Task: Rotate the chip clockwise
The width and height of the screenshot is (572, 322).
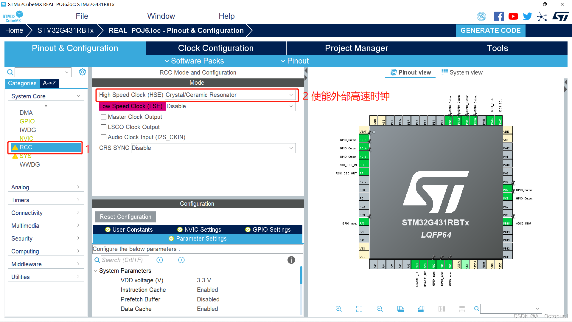Action: click(x=400, y=309)
